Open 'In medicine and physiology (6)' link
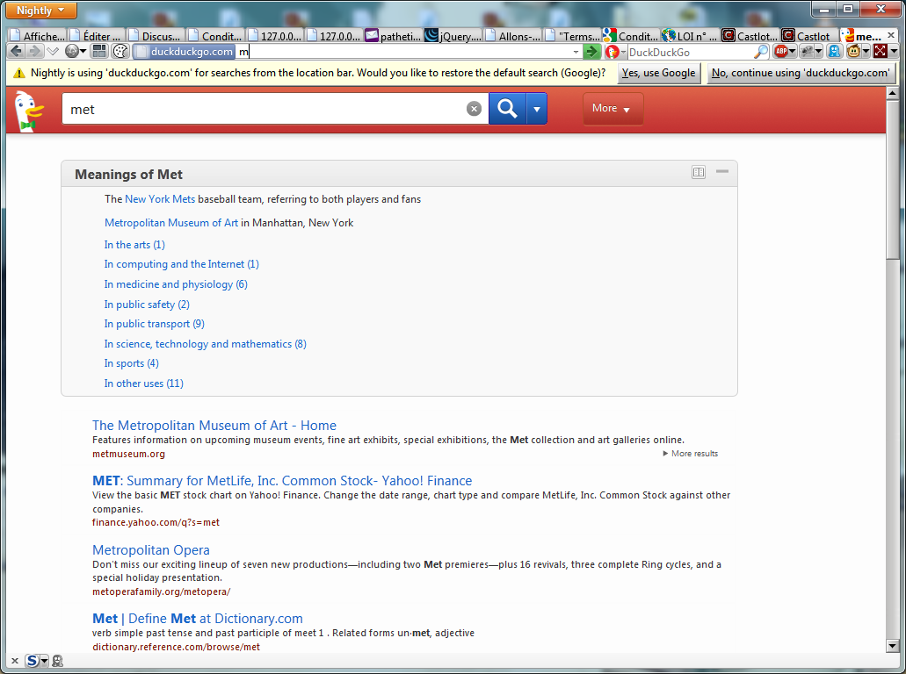 click(176, 284)
